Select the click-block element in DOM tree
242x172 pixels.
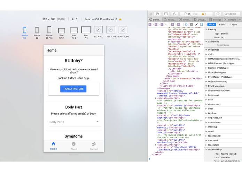[177, 86]
